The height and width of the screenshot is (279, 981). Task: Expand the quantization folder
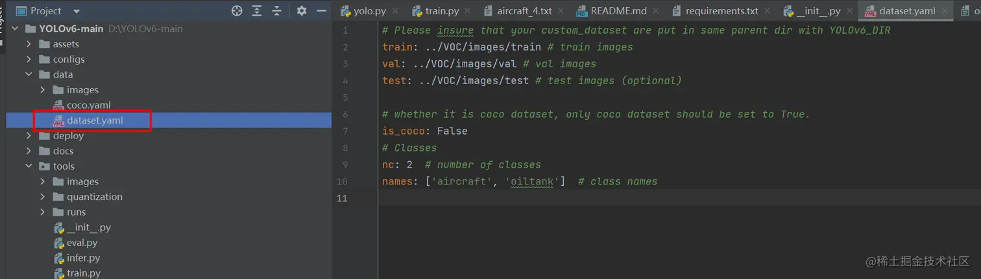[43, 197]
